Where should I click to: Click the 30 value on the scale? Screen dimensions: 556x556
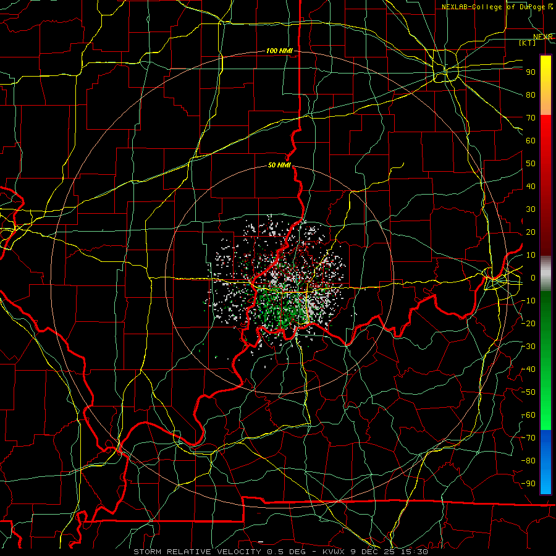(531, 209)
